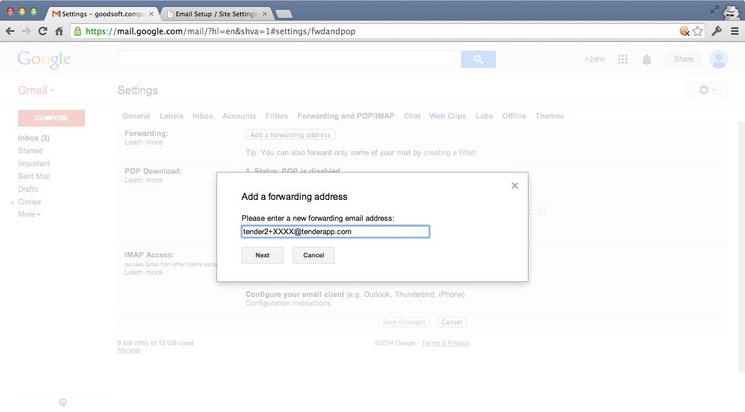Open the Important folder
Viewport: 745px width, 412px height.
pos(34,164)
